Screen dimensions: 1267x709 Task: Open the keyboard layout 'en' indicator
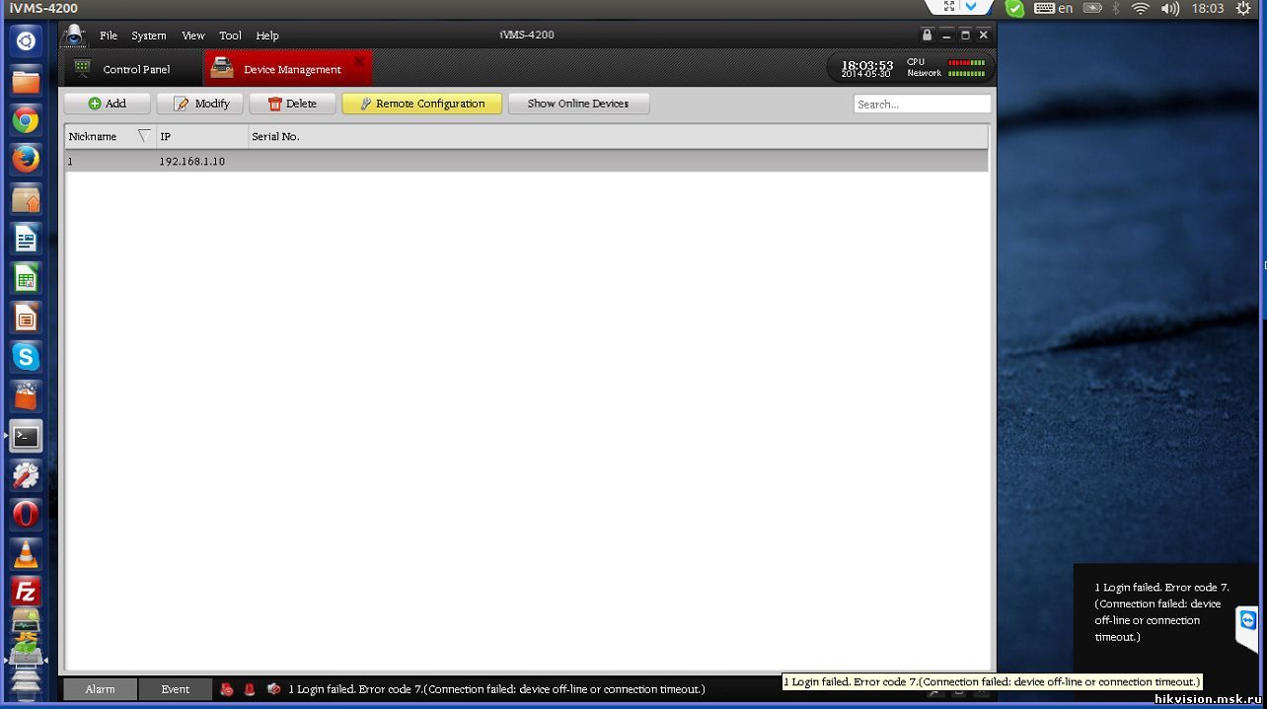tap(1054, 8)
